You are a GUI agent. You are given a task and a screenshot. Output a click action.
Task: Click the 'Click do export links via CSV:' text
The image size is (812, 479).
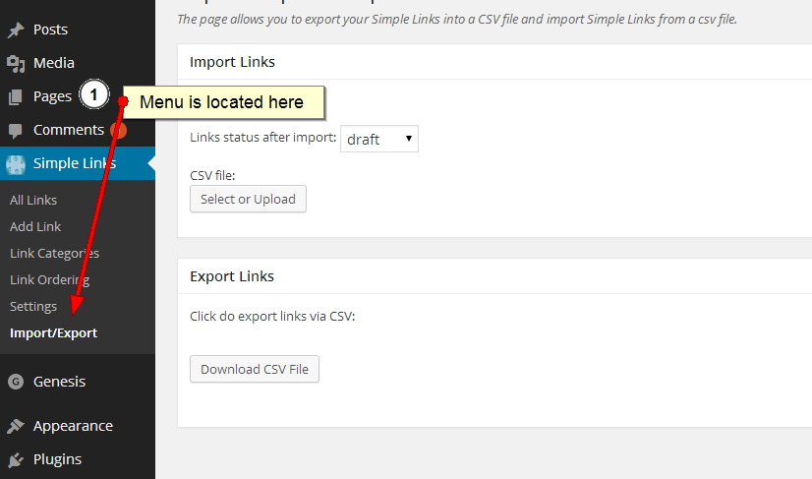coord(272,317)
